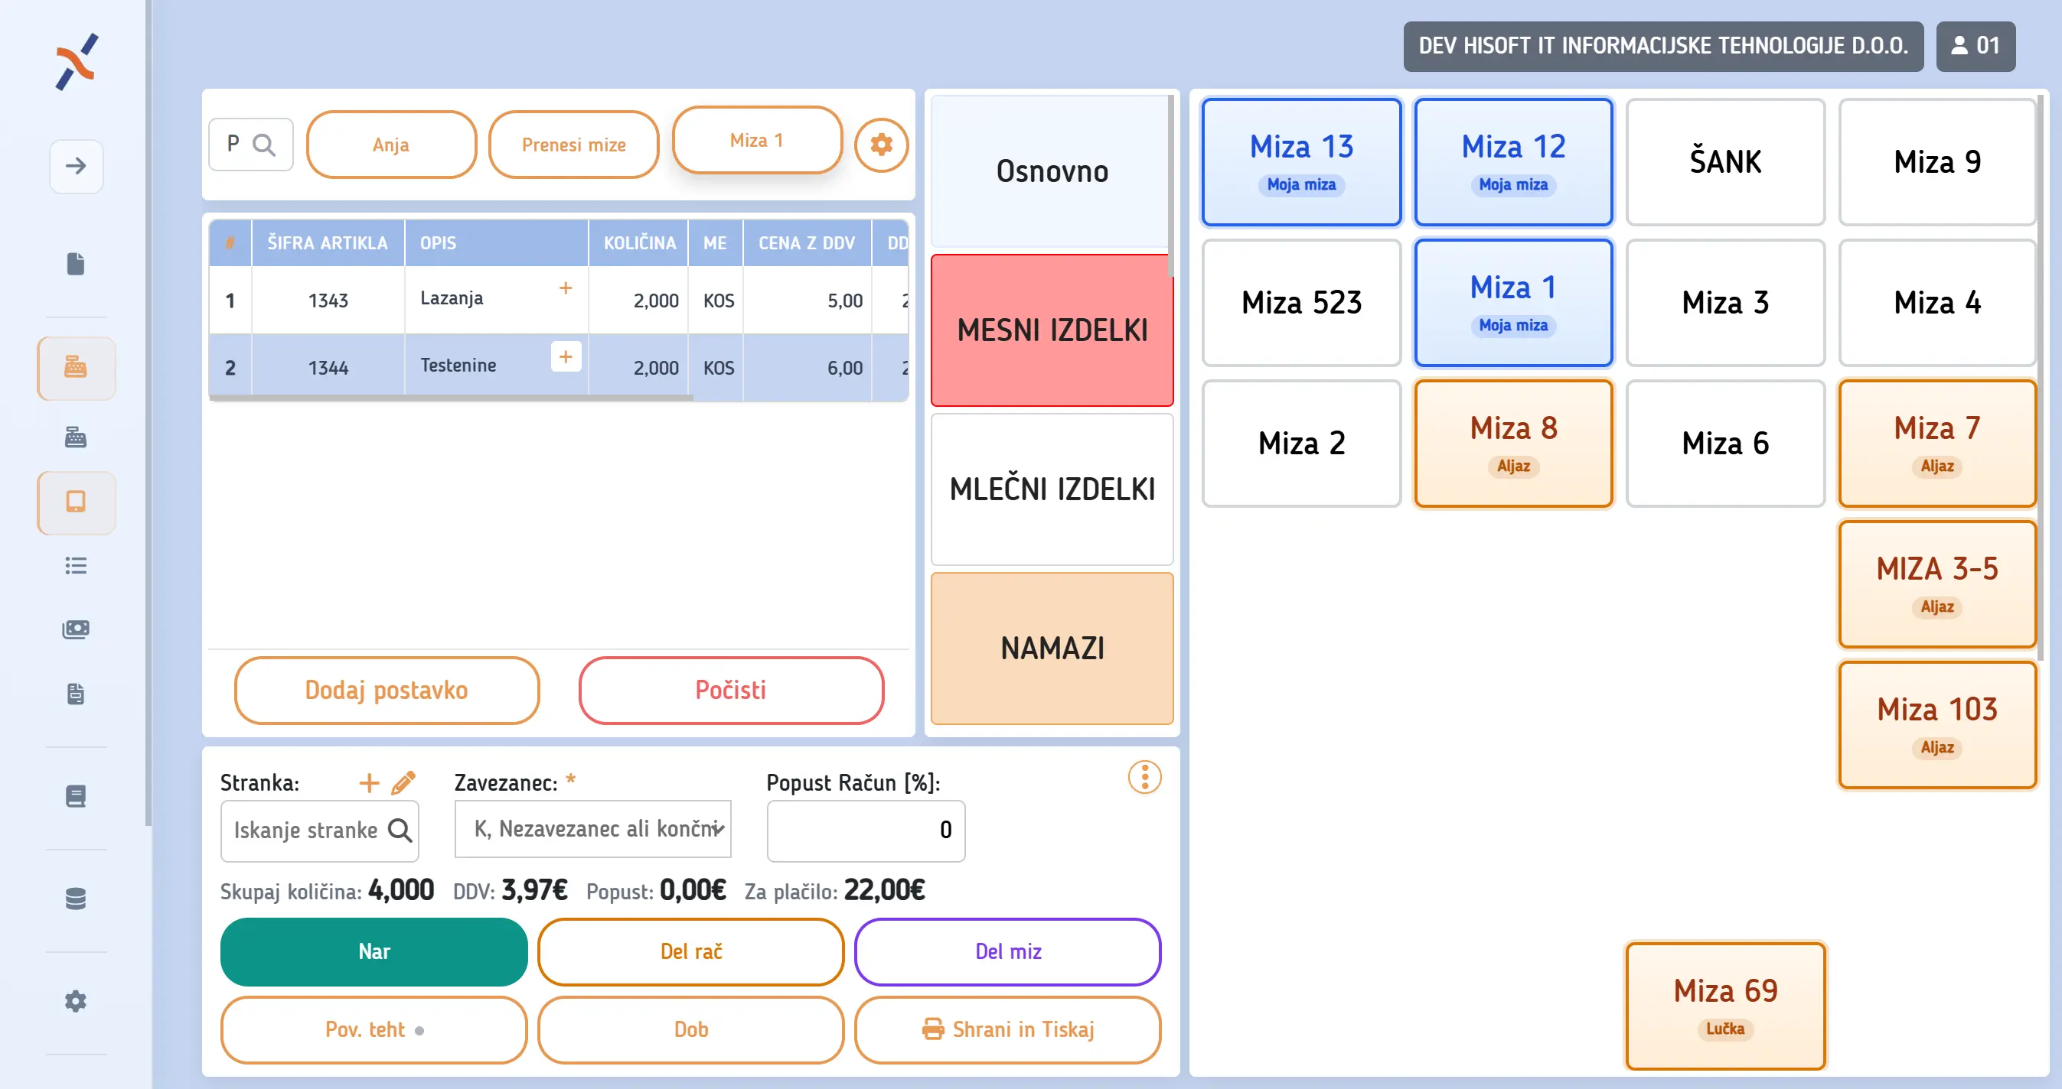
Task: Select table MIZA 3-5
Action: pos(1936,584)
